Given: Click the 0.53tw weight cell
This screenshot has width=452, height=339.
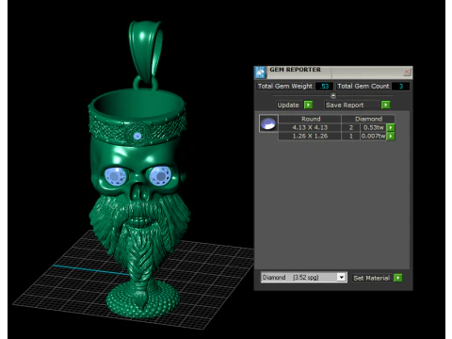Looking at the screenshot, I should (374, 127).
